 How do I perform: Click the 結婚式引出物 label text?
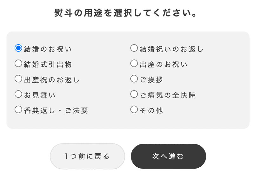point(48,65)
